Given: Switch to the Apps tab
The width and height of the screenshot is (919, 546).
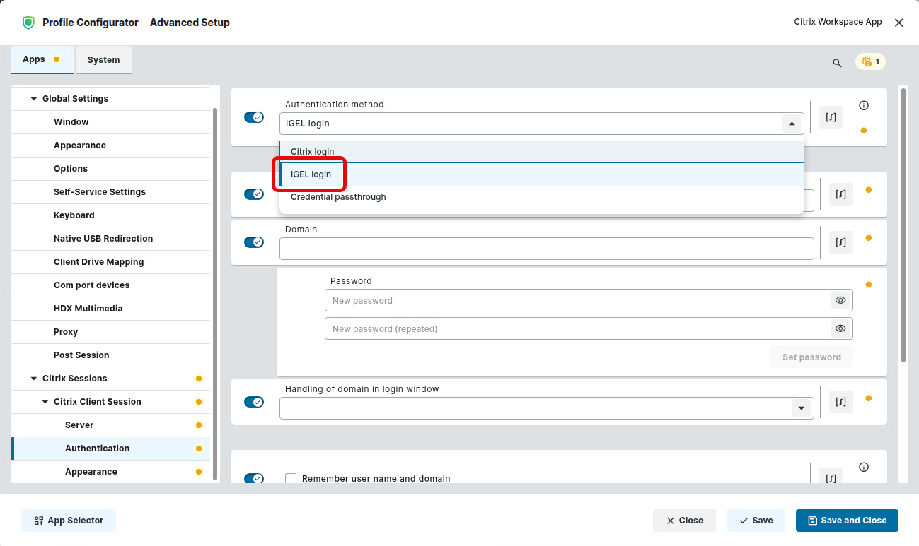Looking at the screenshot, I should pos(42,60).
